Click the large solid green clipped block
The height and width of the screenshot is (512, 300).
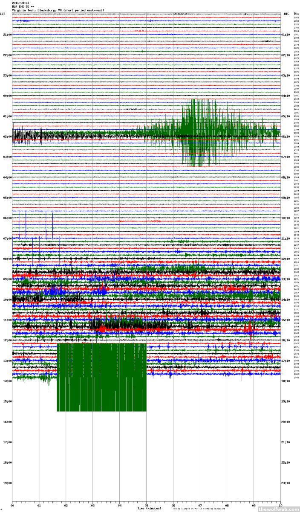point(101,377)
